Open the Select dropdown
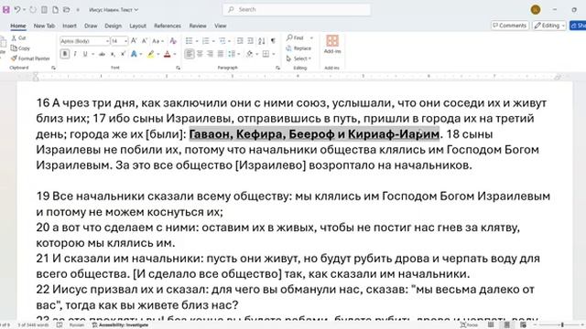Viewport: 586px width, 329px height. (298, 58)
